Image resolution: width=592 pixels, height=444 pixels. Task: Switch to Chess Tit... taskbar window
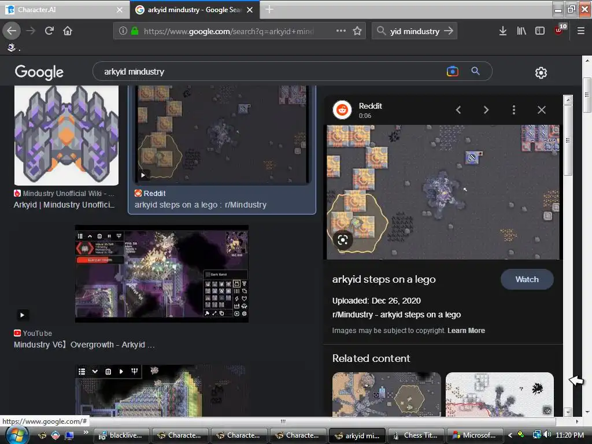tap(416, 435)
